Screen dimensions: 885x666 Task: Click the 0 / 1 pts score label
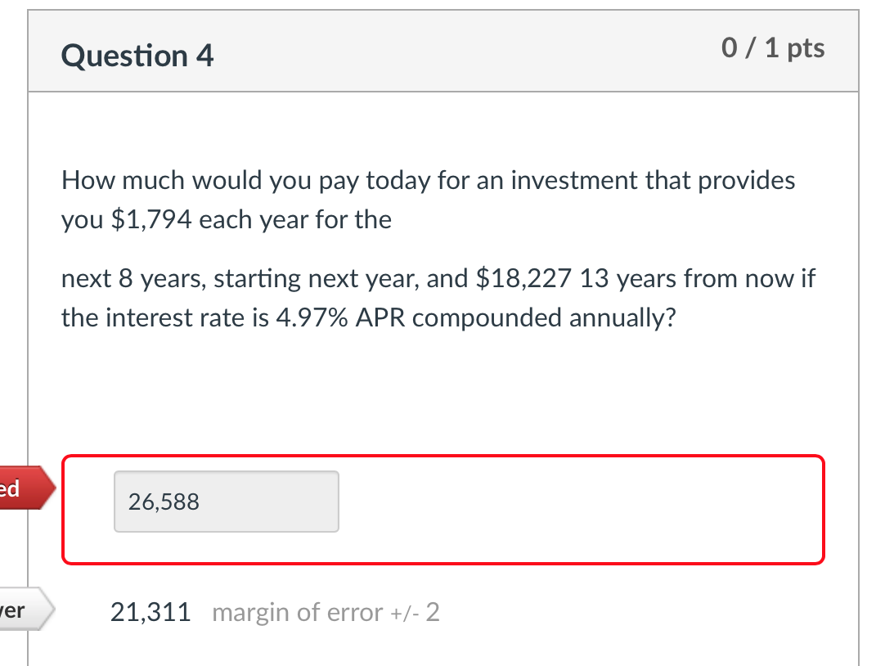[x=773, y=47]
